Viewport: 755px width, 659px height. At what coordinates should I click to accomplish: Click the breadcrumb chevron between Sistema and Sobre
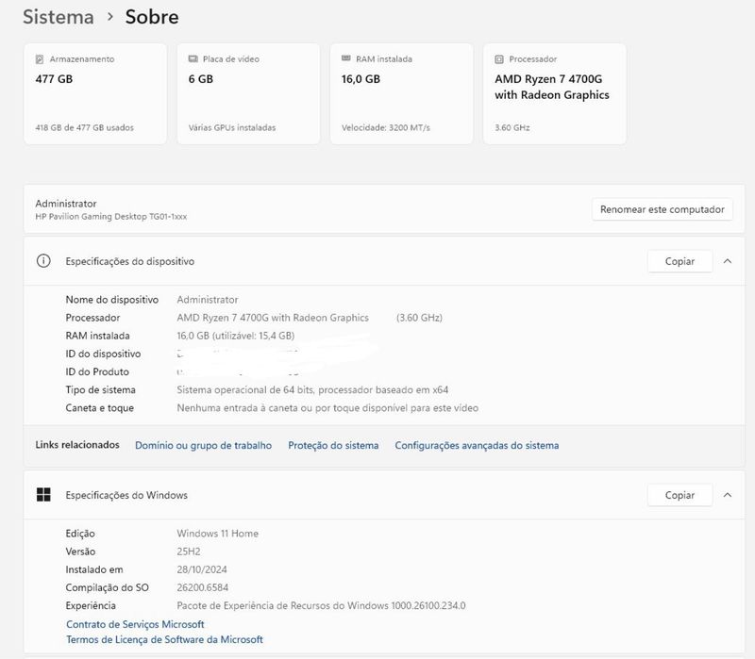(x=110, y=17)
